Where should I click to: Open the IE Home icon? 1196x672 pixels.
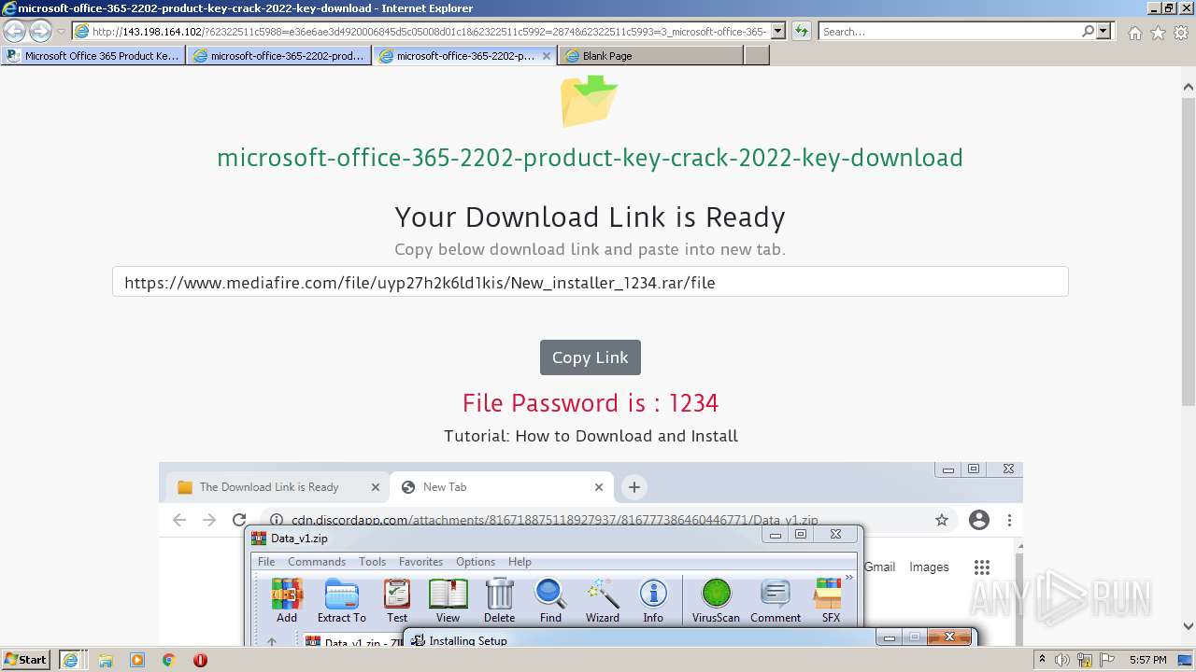[1134, 33]
